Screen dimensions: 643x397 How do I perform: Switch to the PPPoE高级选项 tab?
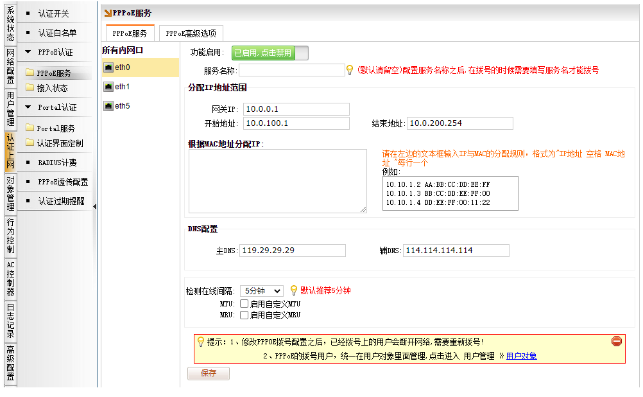[191, 33]
